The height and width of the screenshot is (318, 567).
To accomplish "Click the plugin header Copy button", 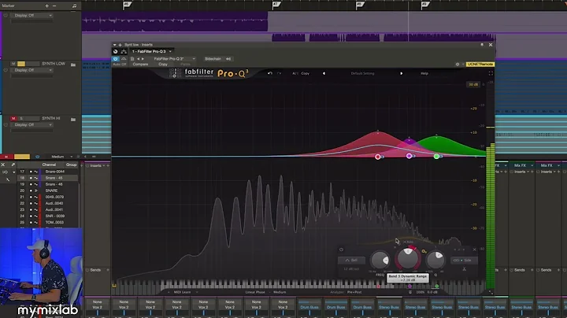I will [163, 65].
